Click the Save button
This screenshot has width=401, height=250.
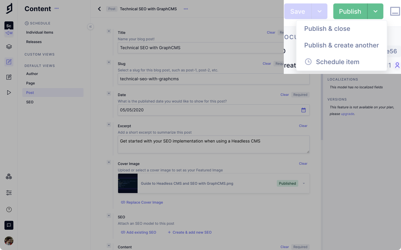tap(298, 11)
